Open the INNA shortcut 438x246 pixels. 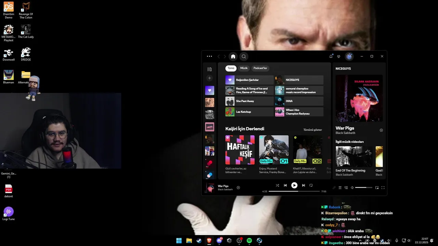[299, 101]
